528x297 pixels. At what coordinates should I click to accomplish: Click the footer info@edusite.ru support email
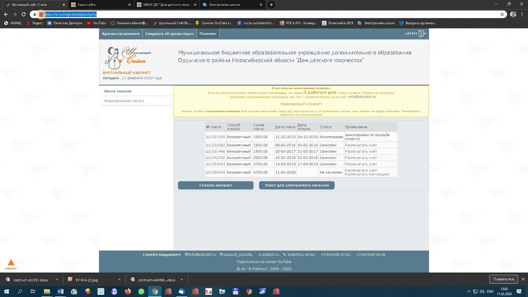pyautogui.click(x=200, y=255)
